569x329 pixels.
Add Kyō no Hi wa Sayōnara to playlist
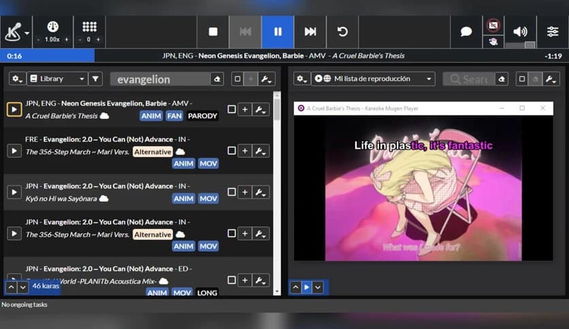(245, 192)
